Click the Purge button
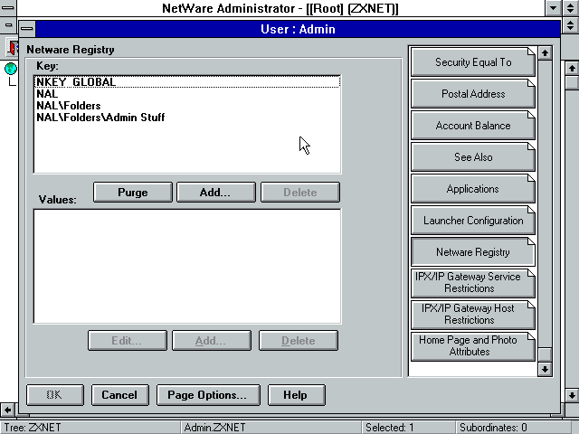The image size is (579, 434). click(x=133, y=193)
